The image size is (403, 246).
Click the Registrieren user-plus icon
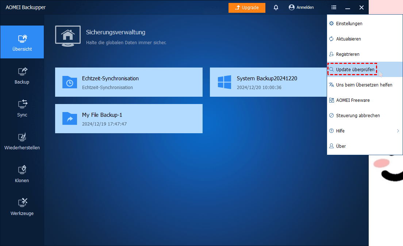[x=331, y=54]
